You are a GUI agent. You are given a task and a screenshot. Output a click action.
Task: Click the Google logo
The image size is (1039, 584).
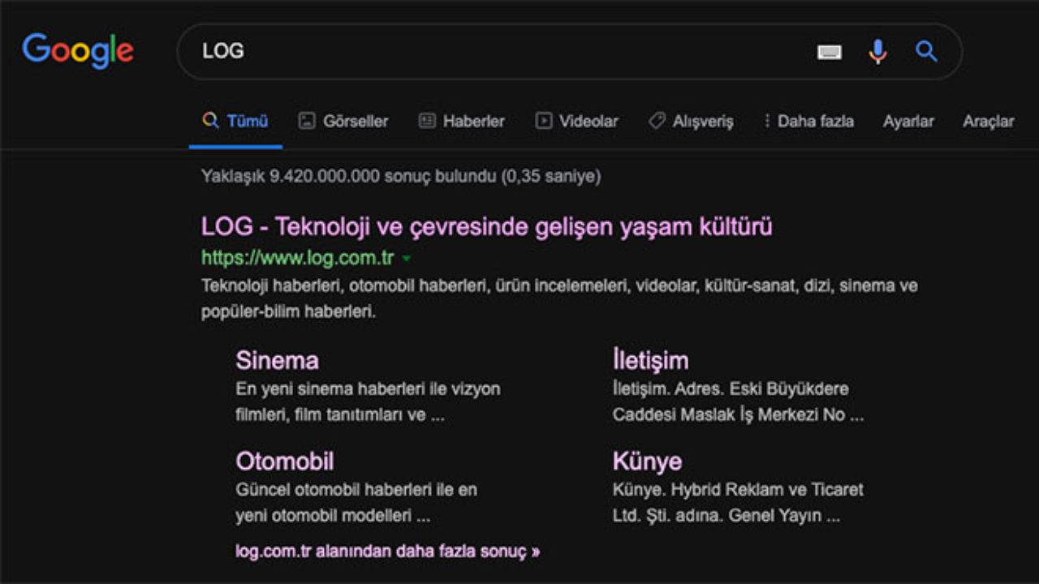78,51
